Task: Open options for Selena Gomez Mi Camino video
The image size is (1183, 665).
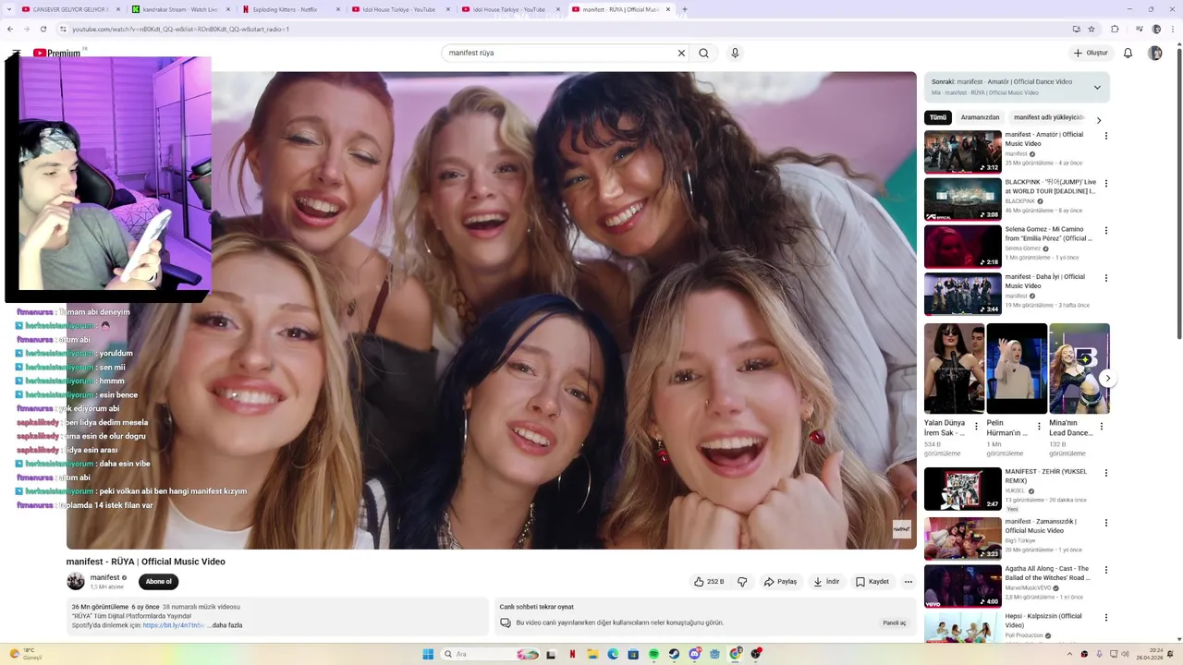Action: pyautogui.click(x=1105, y=230)
